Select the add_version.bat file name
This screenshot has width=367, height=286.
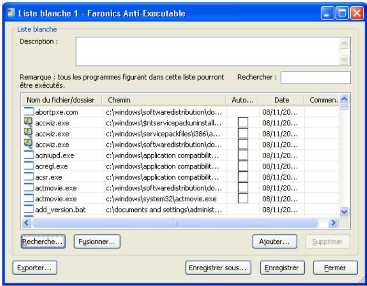tap(60, 210)
